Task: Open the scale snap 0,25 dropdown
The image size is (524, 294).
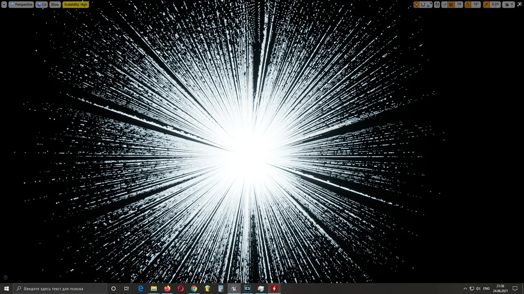Action: (x=495, y=4)
